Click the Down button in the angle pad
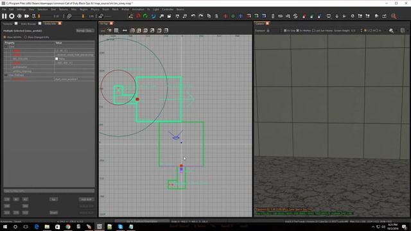The height and width of the screenshot is (231, 411). click(x=53, y=212)
